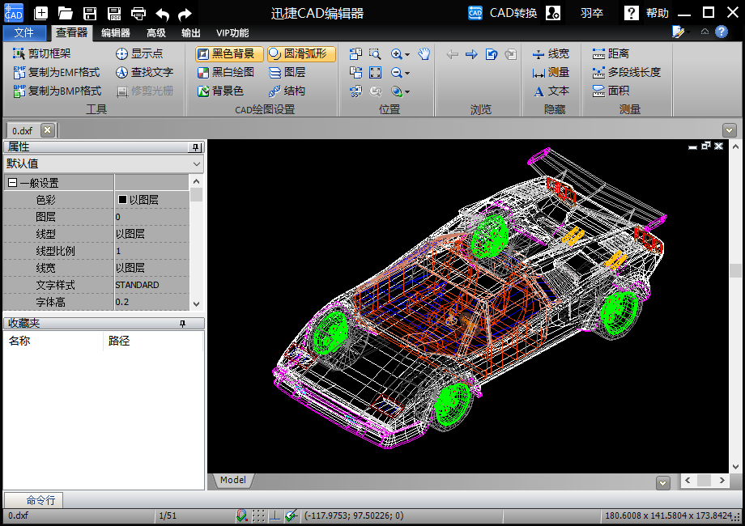Open a file with the folder icon

coord(65,13)
